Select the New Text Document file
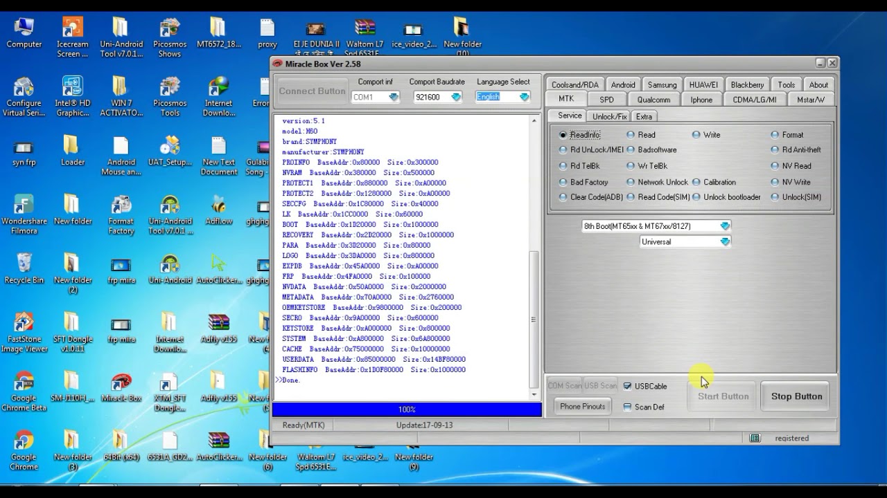 click(218, 156)
